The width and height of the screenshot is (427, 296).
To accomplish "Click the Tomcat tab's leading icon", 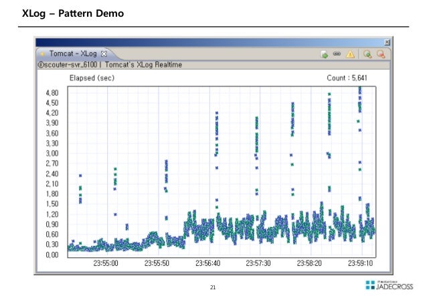I will (42, 54).
